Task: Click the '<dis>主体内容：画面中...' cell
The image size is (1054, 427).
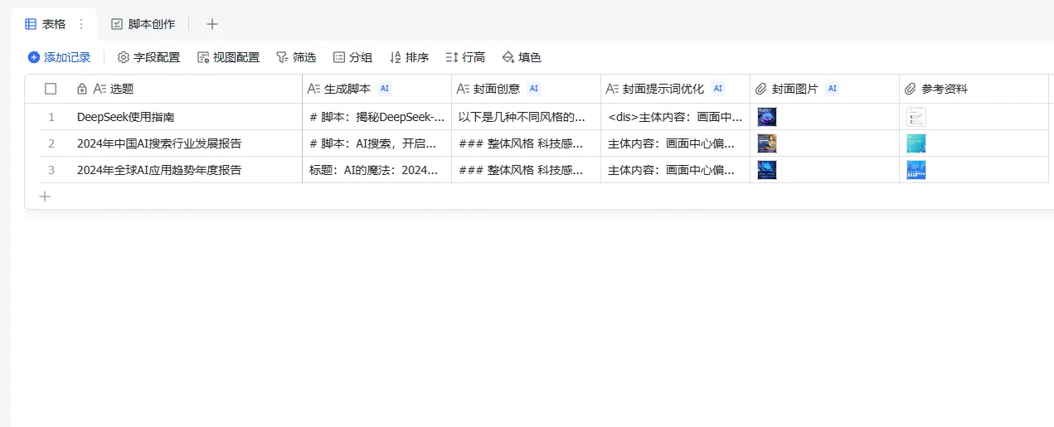Action: coord(676,117)
